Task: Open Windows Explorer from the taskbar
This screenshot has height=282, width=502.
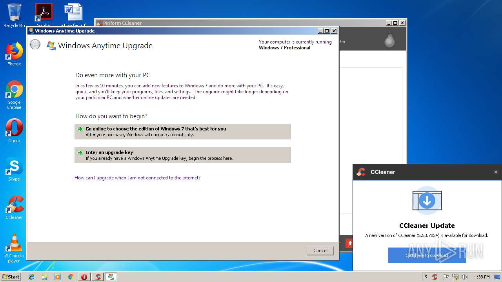Action: point(44,277)
